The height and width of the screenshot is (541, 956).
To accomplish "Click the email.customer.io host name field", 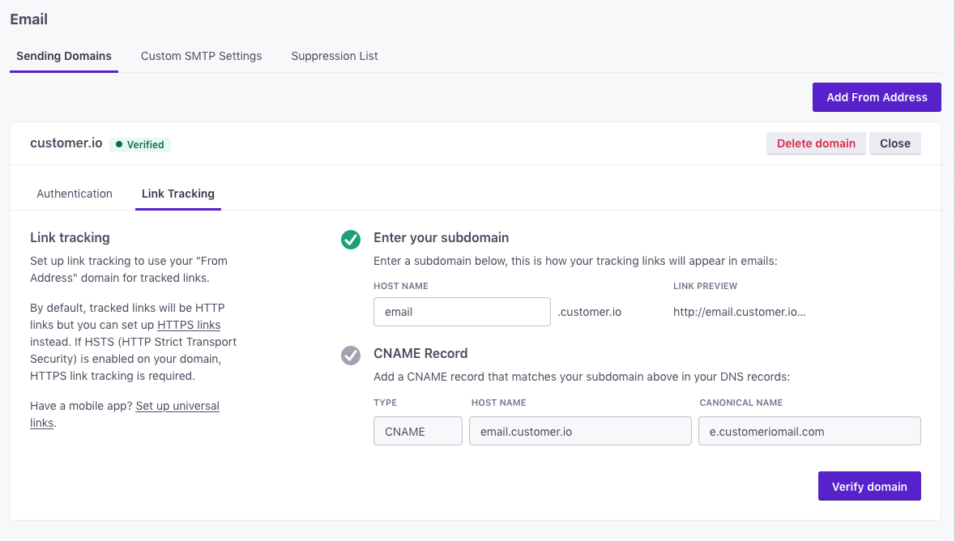I will click(580, 432).
